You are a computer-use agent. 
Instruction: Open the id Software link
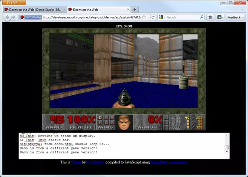pos(95,162)
